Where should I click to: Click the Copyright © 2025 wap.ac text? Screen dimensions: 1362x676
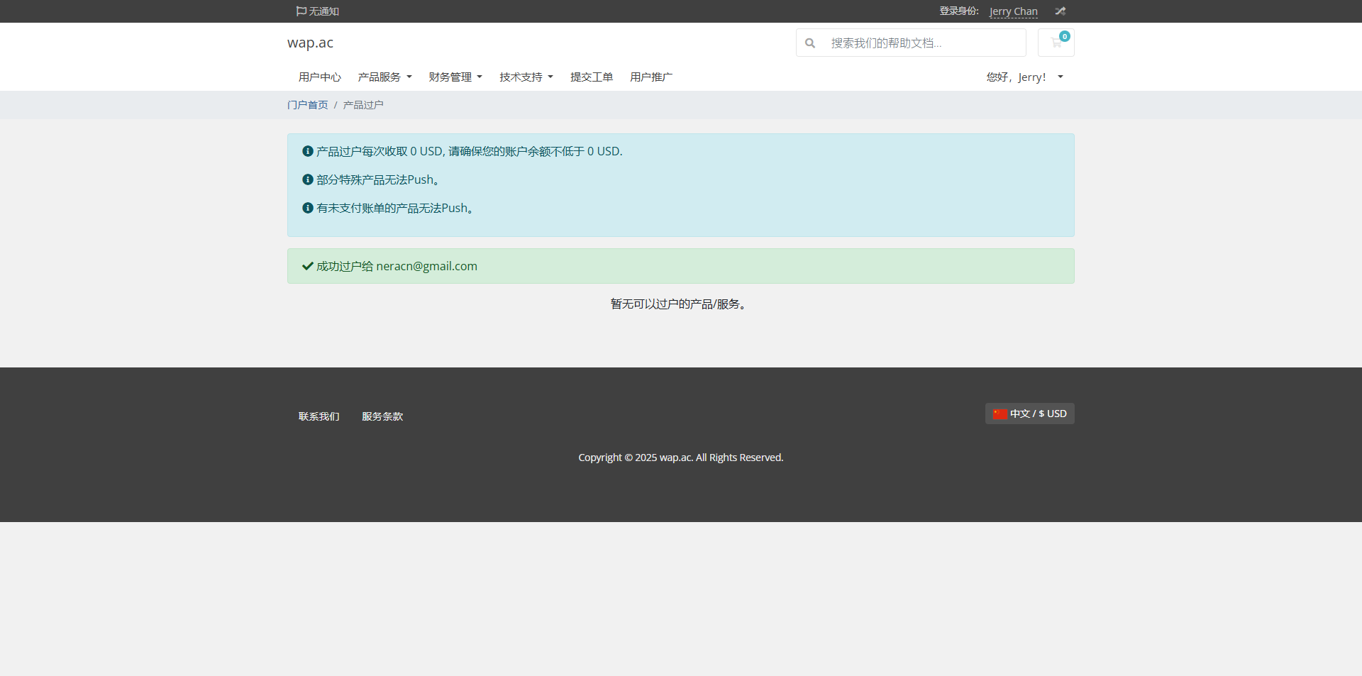pyautogui.click(x=680, y=458)
